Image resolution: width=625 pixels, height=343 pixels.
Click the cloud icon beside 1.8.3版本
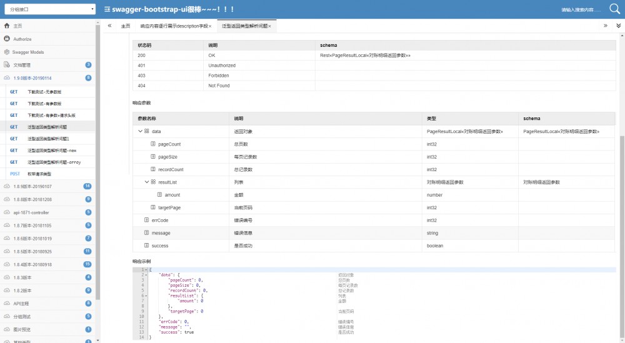[x=7, y=277]
